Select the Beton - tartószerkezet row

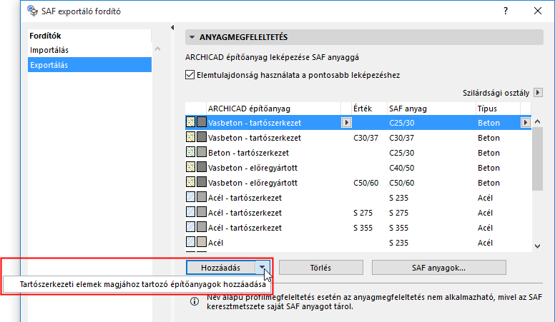tap(358, 153)
